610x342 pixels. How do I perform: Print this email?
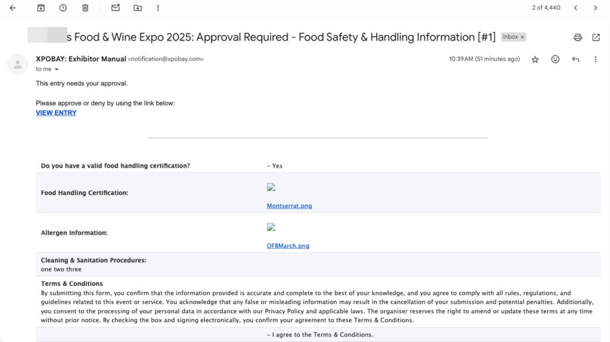click(x=577, y=37)
